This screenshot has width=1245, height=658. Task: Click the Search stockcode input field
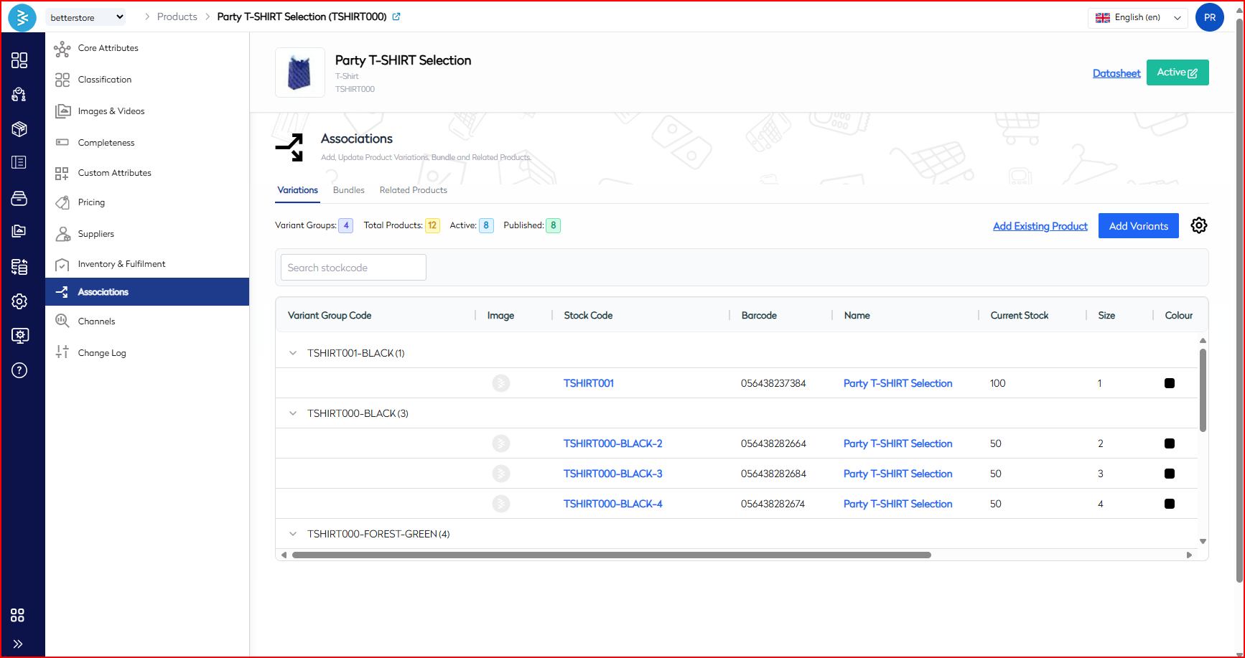[x=353, y=268]
